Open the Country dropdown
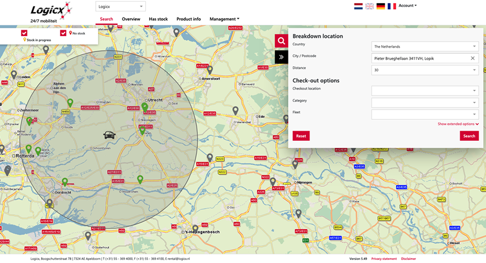Viewport: 486px width, 263px height. (425, 47)
